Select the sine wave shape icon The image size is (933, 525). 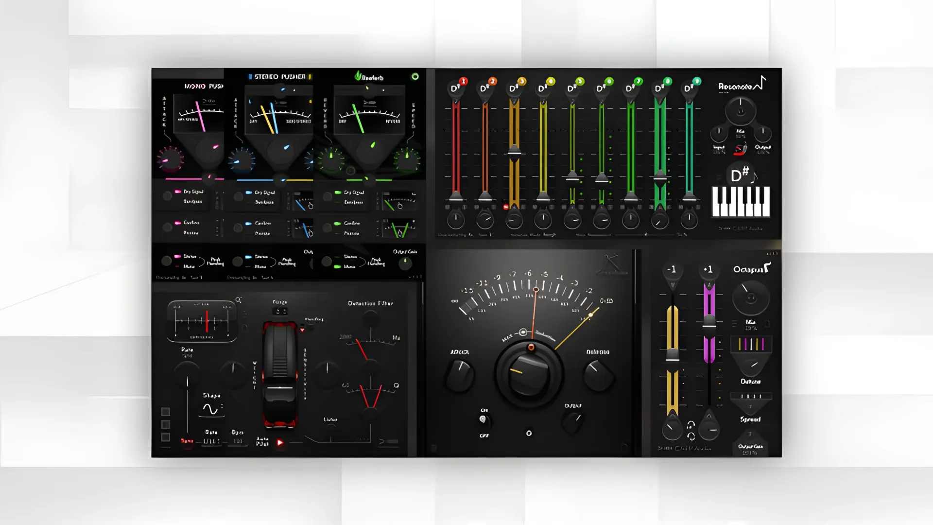pyautogui.click(x=211, y=409)
